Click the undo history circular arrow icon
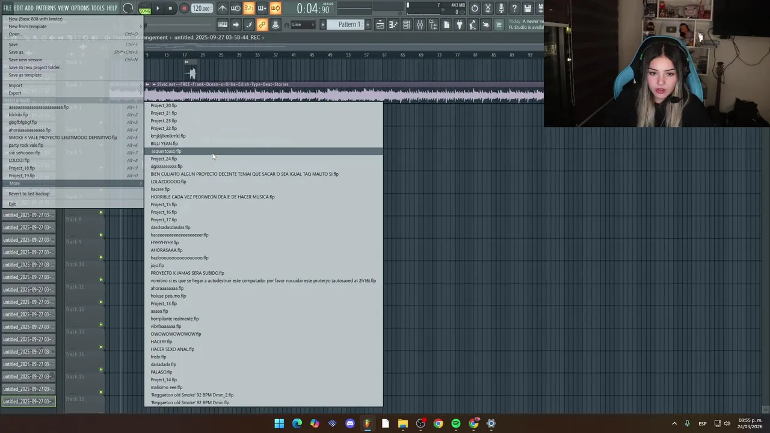The height and width of the screenshot is (433, 770). coord(475,8)
